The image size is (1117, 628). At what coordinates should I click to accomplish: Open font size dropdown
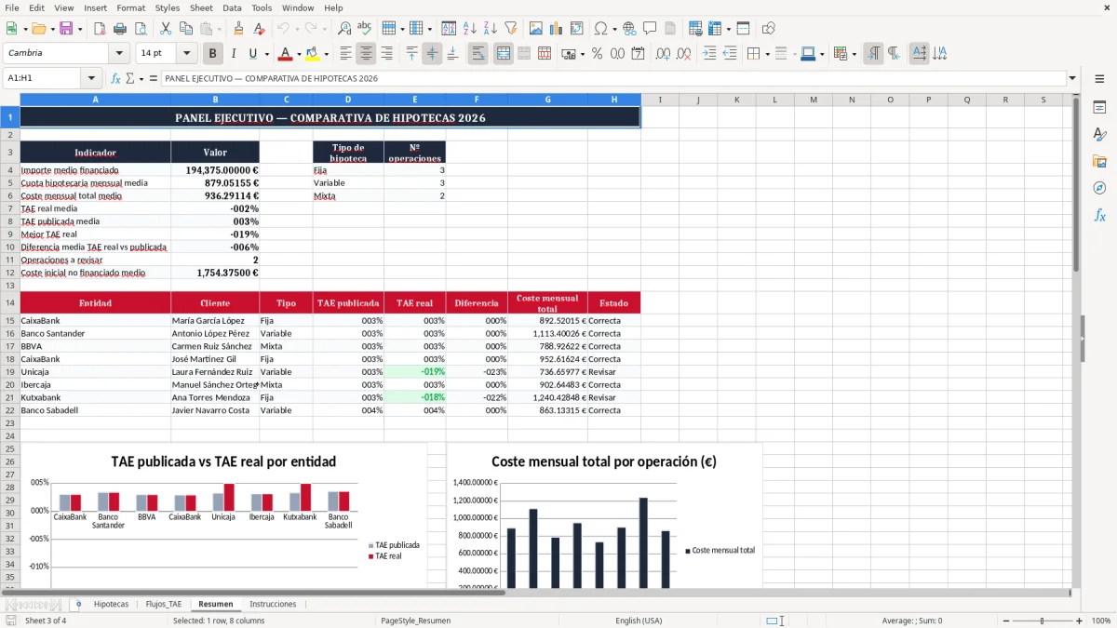point(186,54)
